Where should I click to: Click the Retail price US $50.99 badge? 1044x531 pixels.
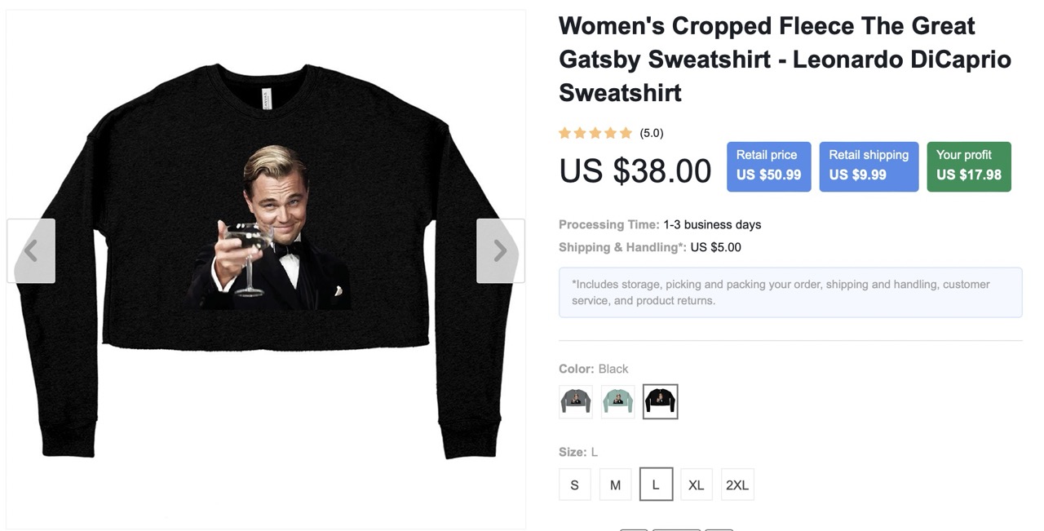[x=768, y=166]
